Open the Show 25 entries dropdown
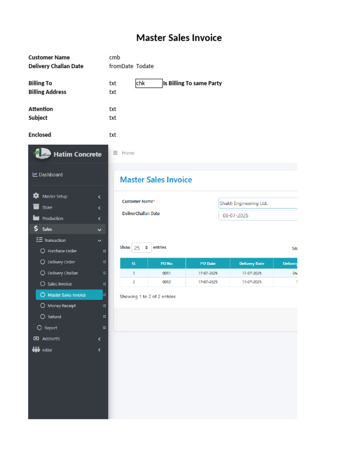Viewport: 342px width, 456px height. pyautogui.click(x=142, y=248)
